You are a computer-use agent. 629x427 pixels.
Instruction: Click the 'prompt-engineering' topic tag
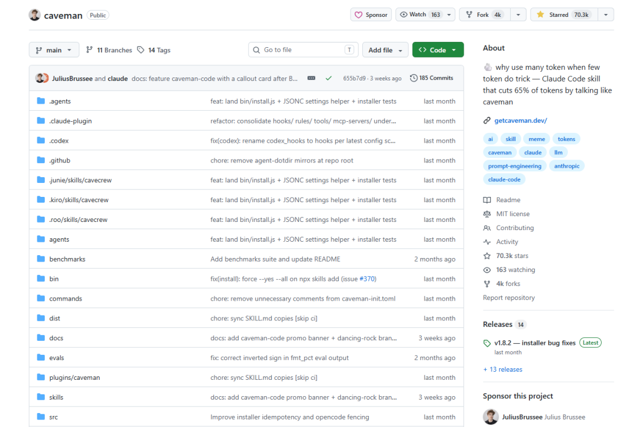(515, 166)
